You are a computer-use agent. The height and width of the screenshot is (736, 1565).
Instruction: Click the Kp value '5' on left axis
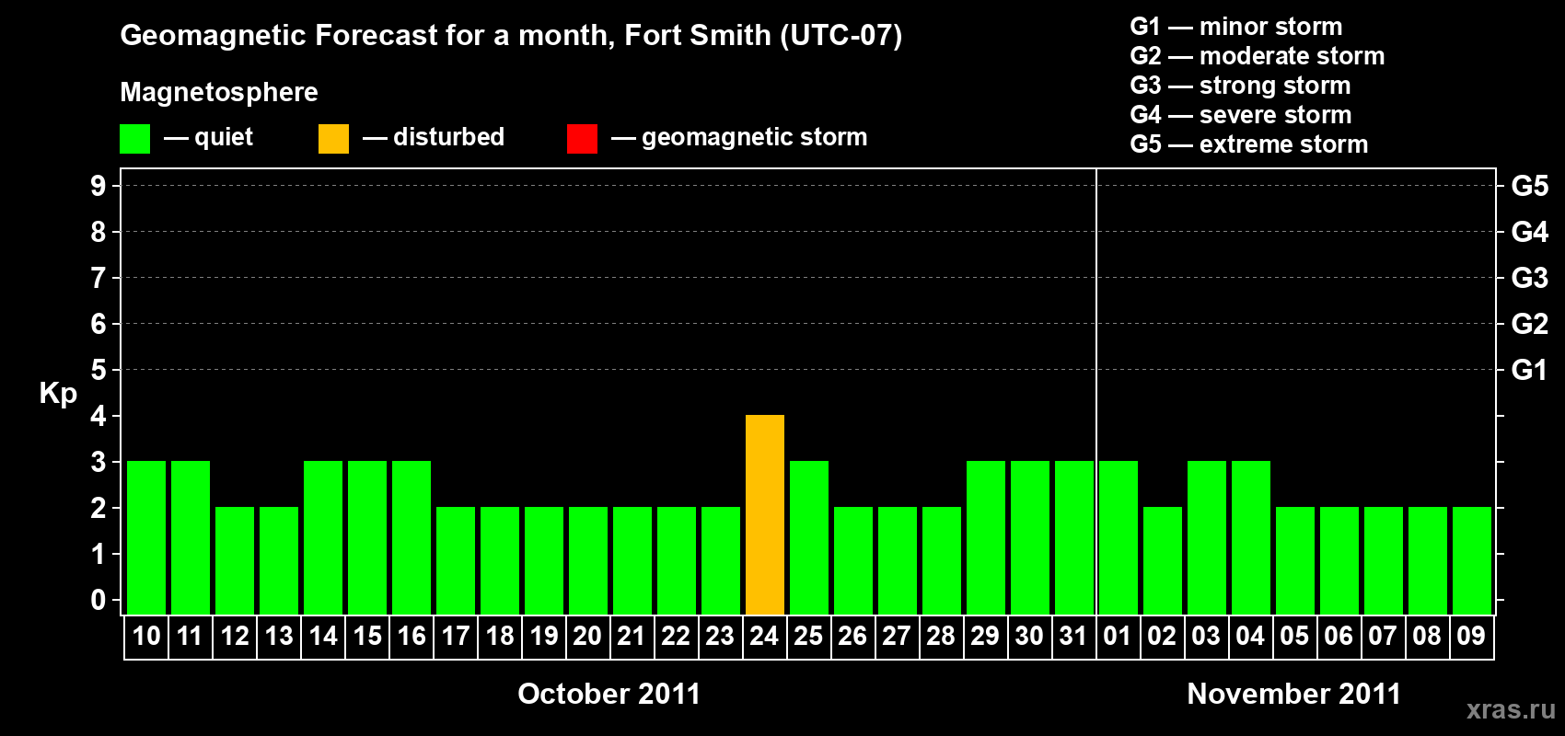[99, 370]
